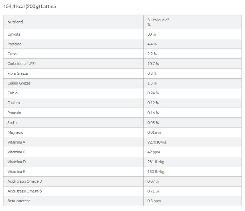Viewport: 245px width, 211px height.
Task: Click the Proteine value 4.4 %
Action: (152, 44)
